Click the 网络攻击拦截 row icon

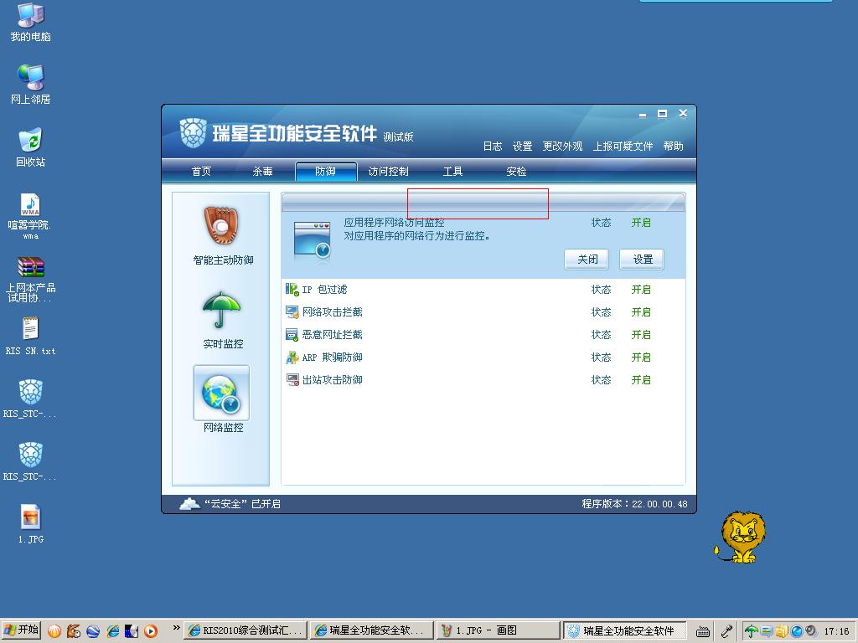tap(292, 312)
